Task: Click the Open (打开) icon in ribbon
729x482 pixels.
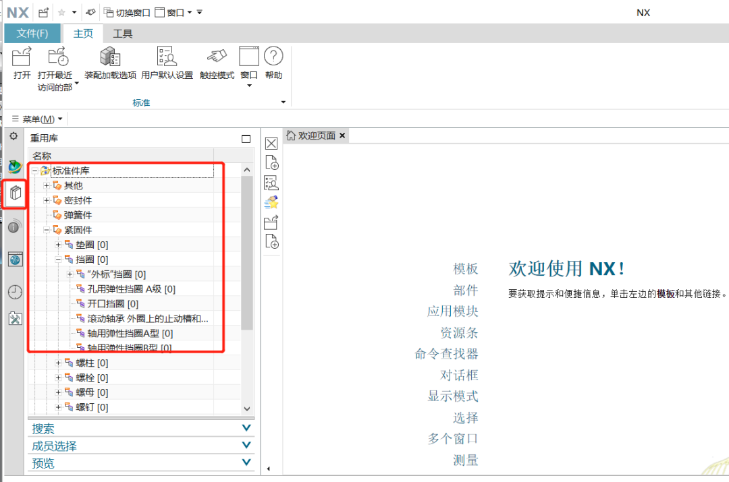Action: [x=22, y=58]
